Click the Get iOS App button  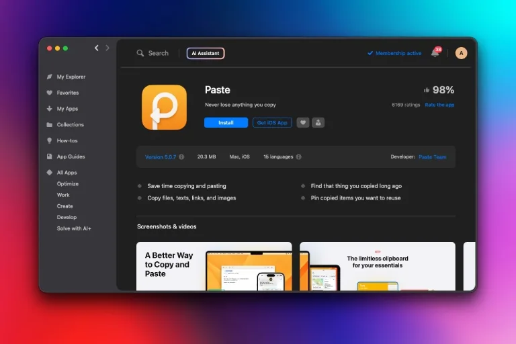[x=272, y=122]
